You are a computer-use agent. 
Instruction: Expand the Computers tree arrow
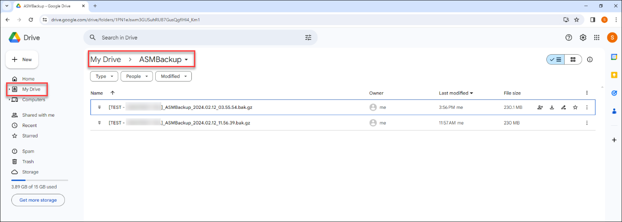click(9, 100)
